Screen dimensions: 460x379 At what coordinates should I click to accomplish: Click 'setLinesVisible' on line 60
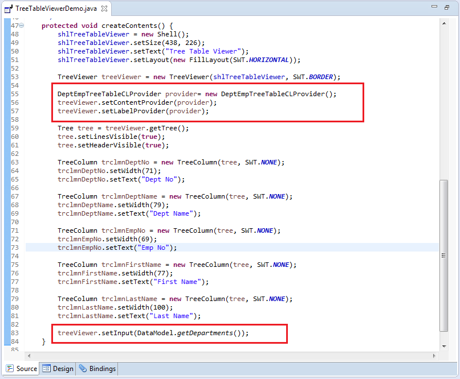pyautogui.click(x=107, y=137)
